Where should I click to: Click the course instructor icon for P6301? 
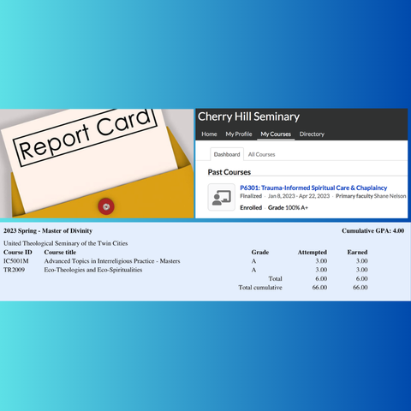[221, 197]
